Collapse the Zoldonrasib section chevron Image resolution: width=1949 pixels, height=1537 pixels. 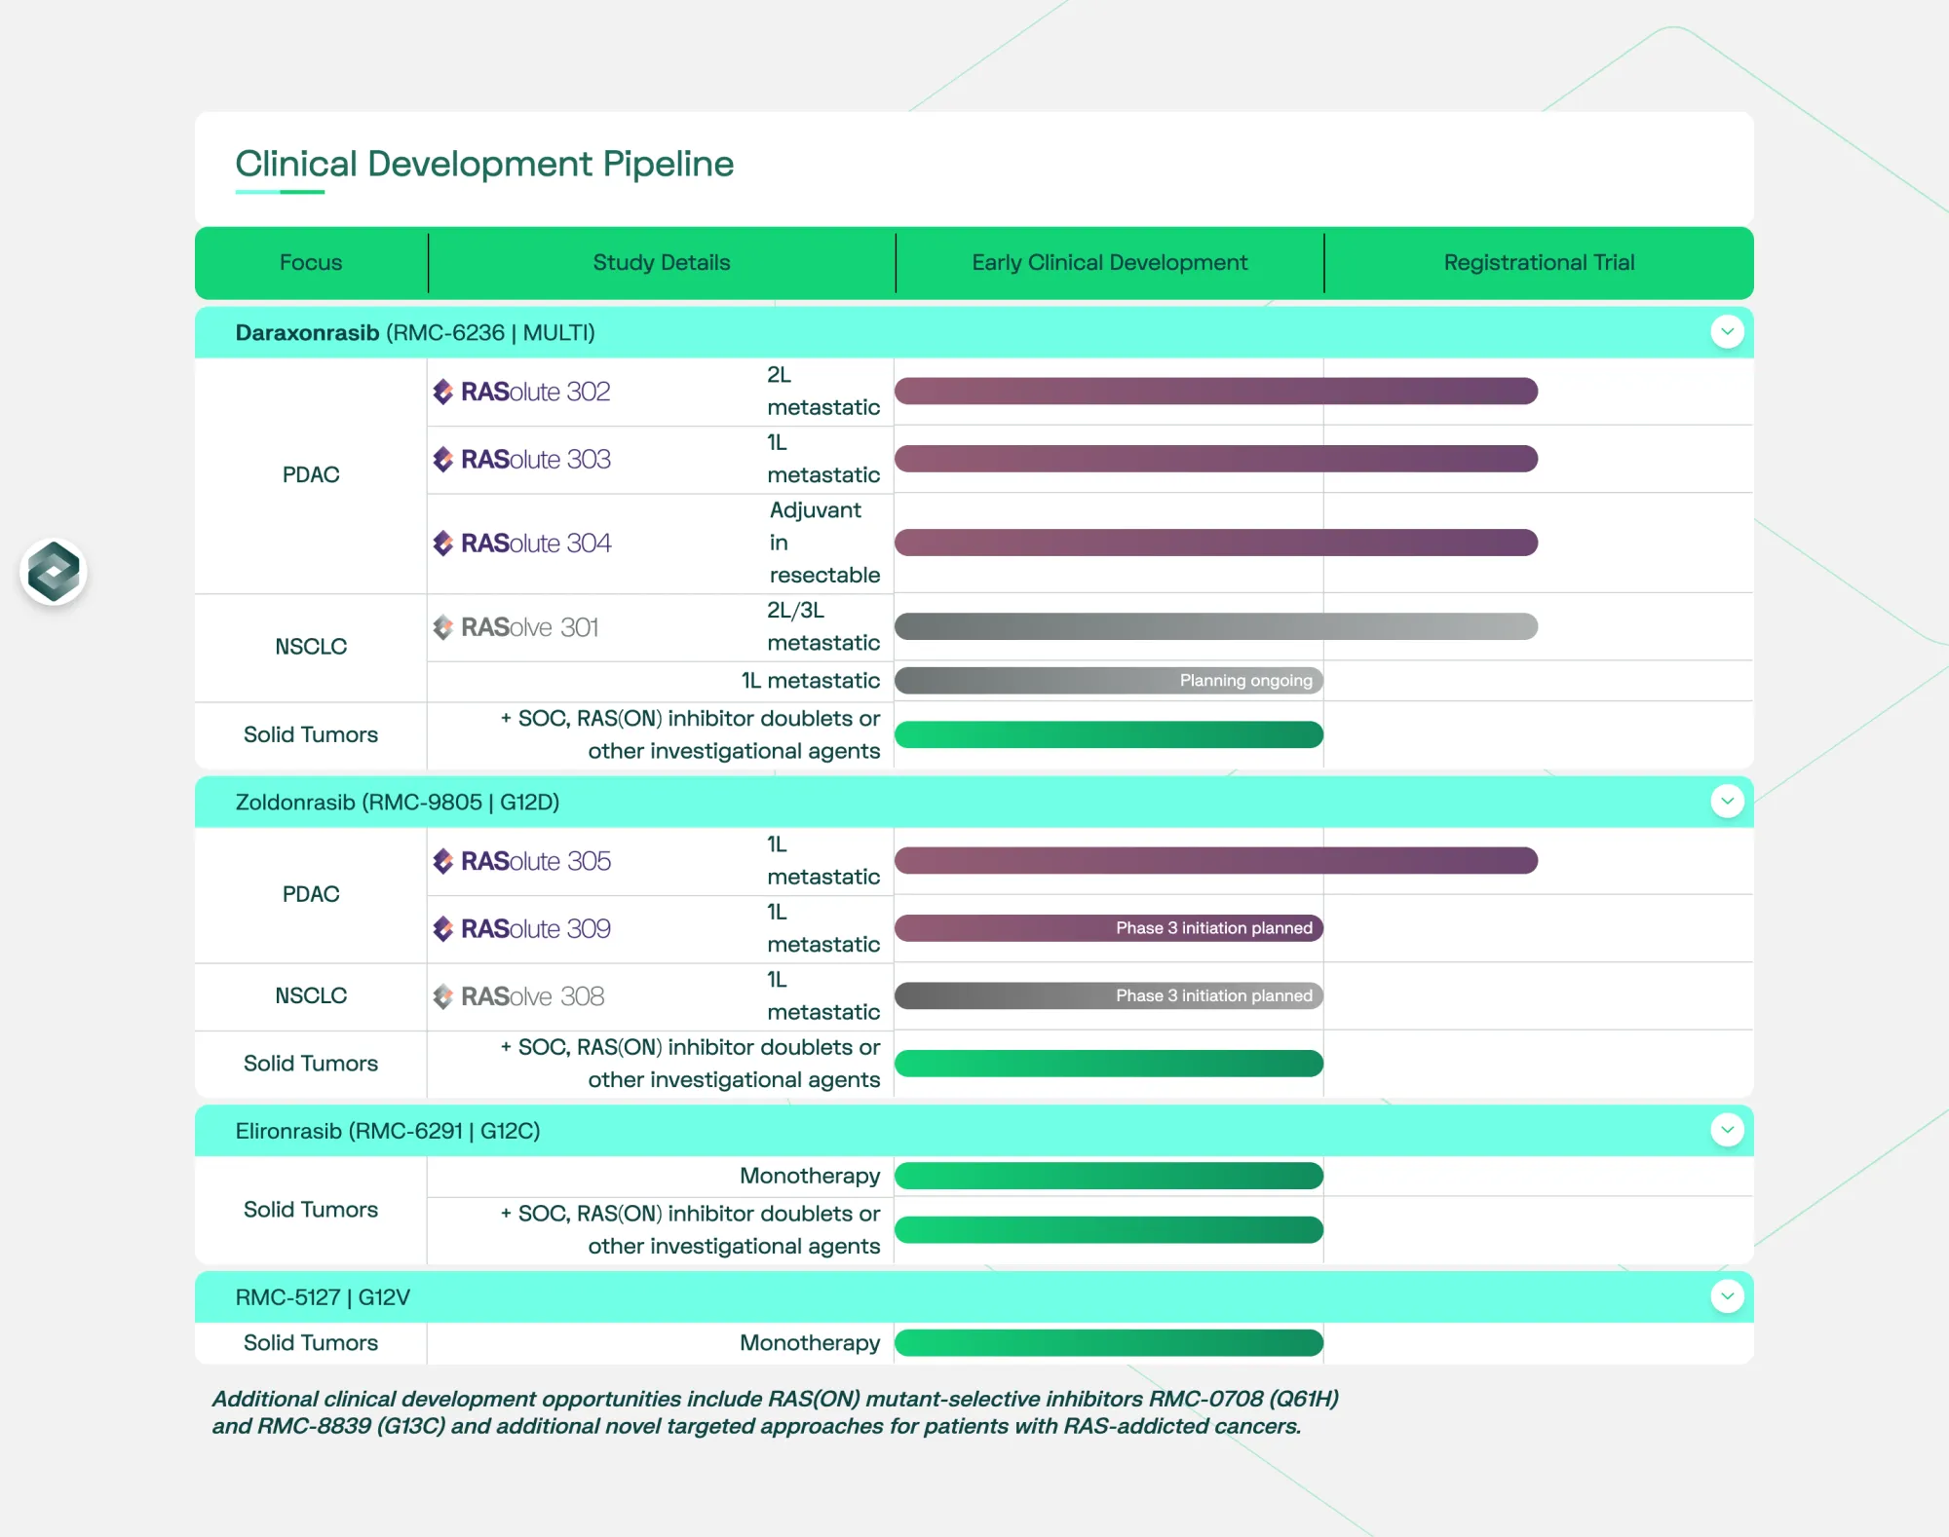click(1727, 802)
